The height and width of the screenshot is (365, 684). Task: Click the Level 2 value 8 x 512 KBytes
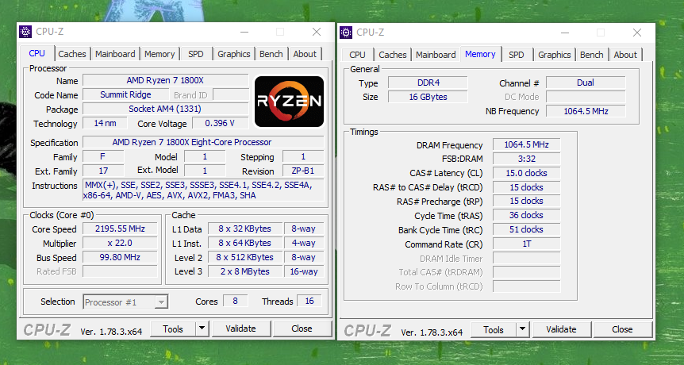click(x=244, y=257)
